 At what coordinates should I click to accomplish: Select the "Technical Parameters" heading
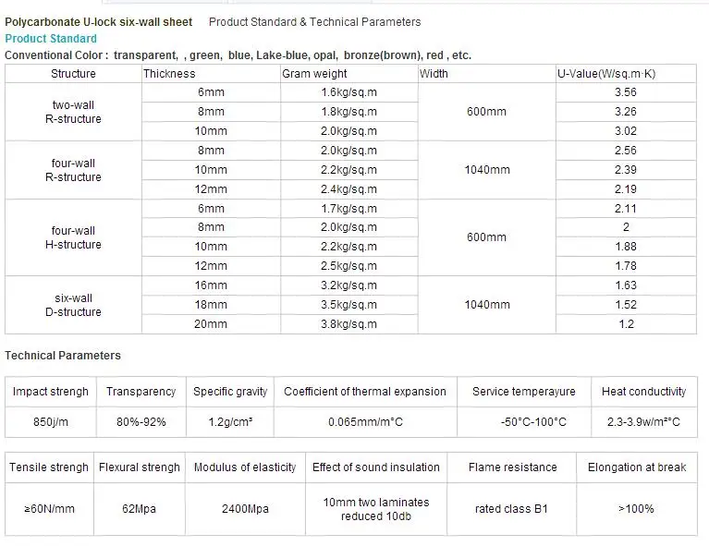tap(63, 356)
